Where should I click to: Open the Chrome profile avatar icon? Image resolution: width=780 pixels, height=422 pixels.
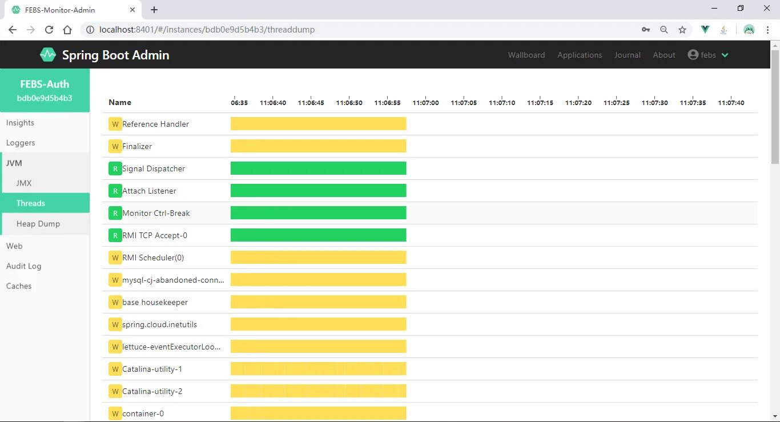pyautogui.click(x=749, y=30)
